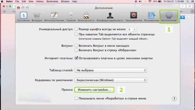Open the View menu
This screenshot has width=195, height=110.
(31, 2)
